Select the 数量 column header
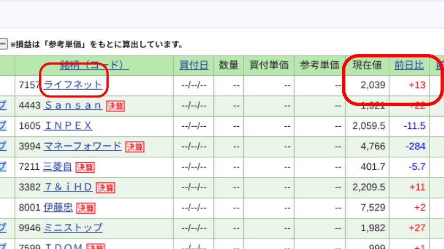The height and width of the screenshot is (249, 444). [x=229, y=65]
